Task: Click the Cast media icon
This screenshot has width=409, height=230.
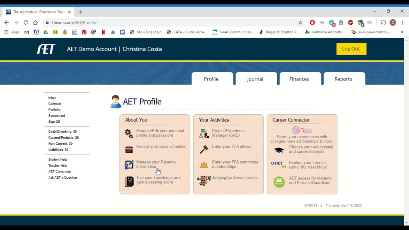Action: coord(383,22)
